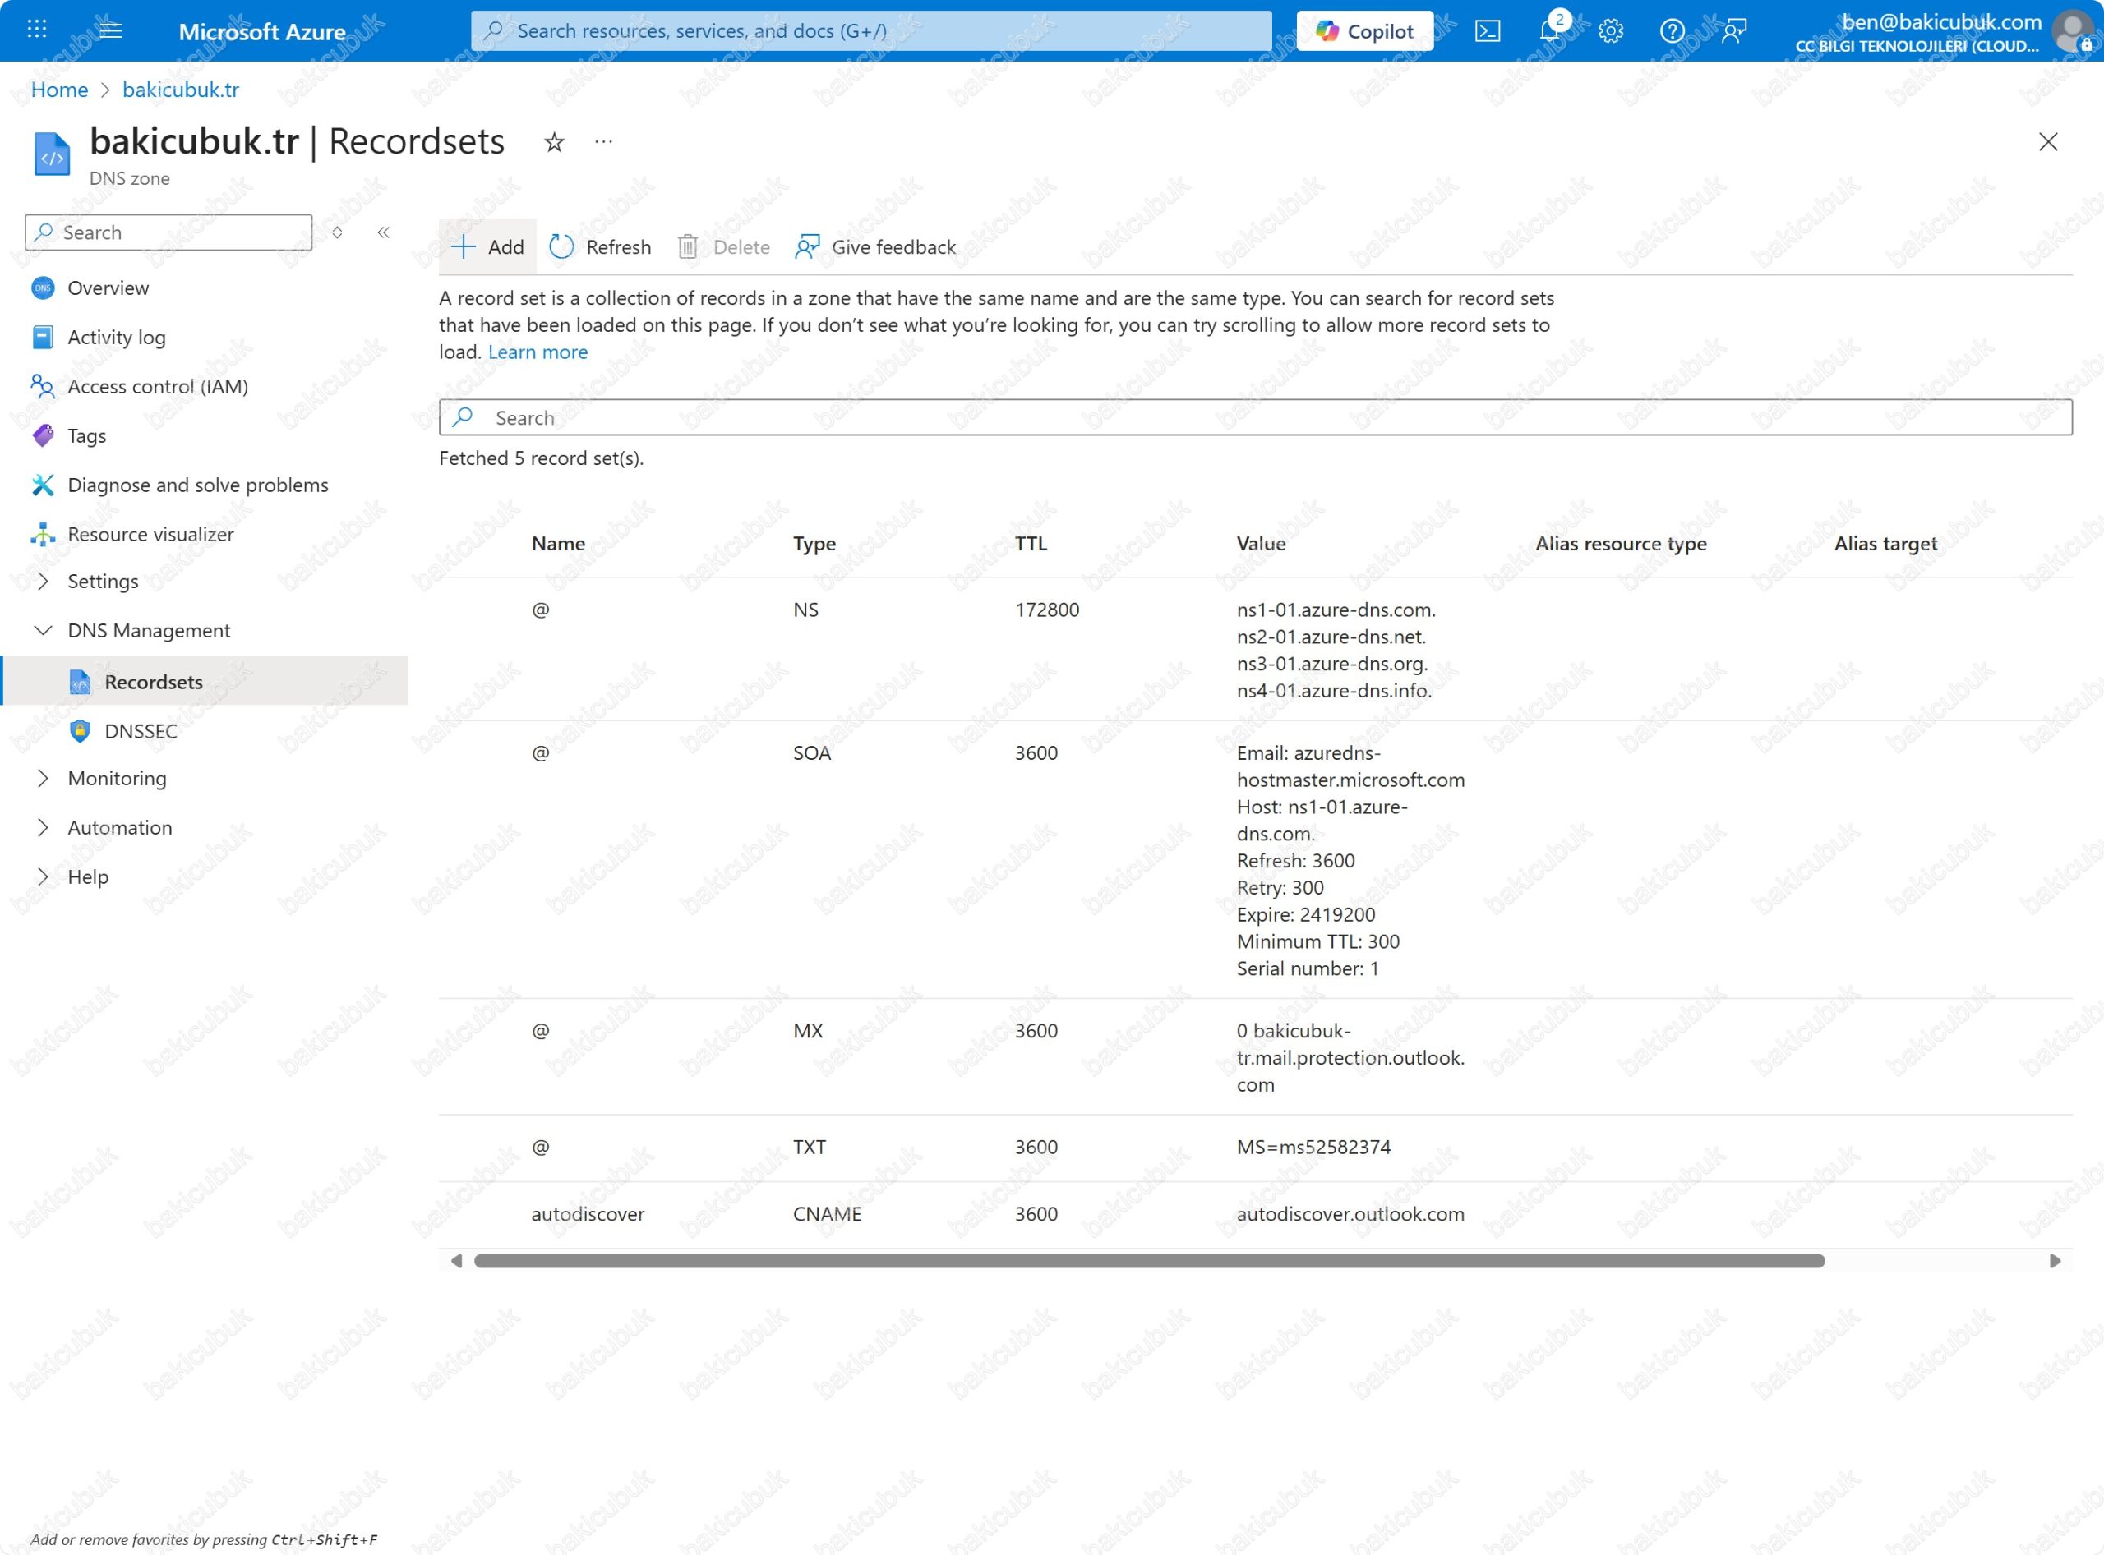Viewport: 2104px width, 1555px height.
Task: Refresh the record sets list
Action: [x=600, y=246]
